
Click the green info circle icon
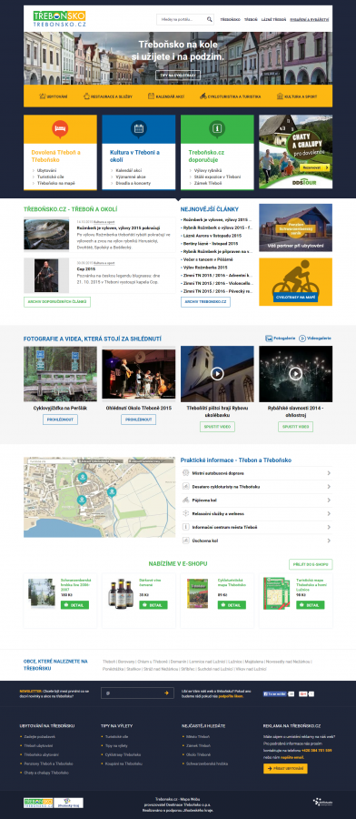(217, 128)
